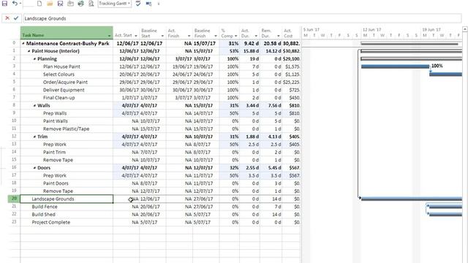
Task: Open the Undo history dropdown arrow
Action: click(x=20, y=4)
